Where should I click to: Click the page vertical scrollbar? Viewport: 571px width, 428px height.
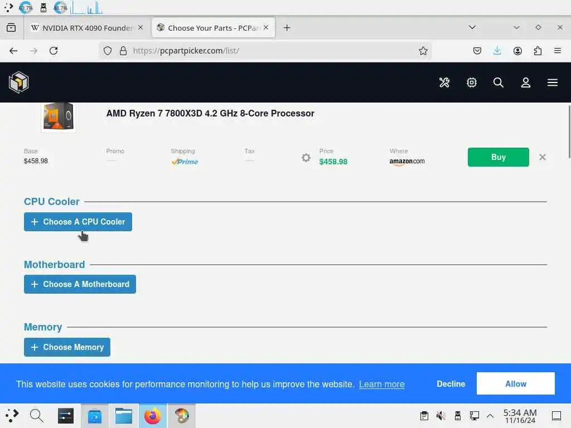pyautogui.click(x=569, y=132)
